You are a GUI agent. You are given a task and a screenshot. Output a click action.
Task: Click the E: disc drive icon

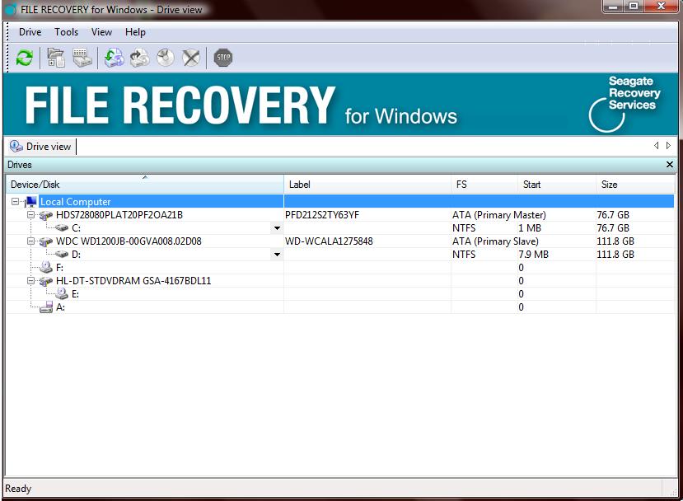[x=62, y=293]
